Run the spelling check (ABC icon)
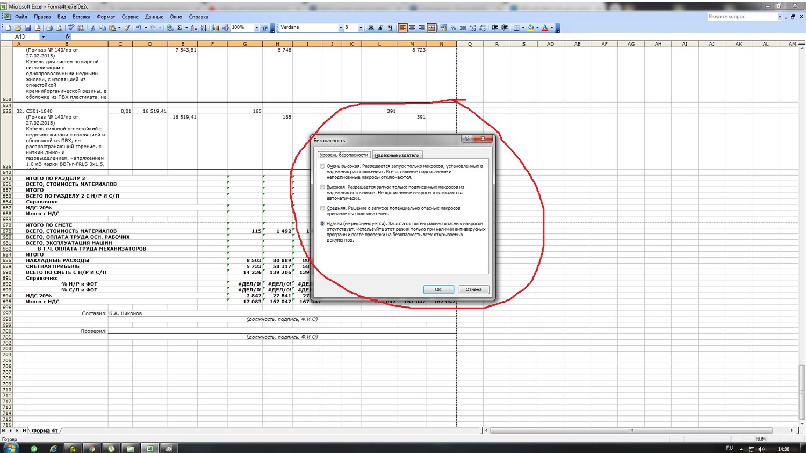This screenshot has width=806, height=453. pos(70,27)
